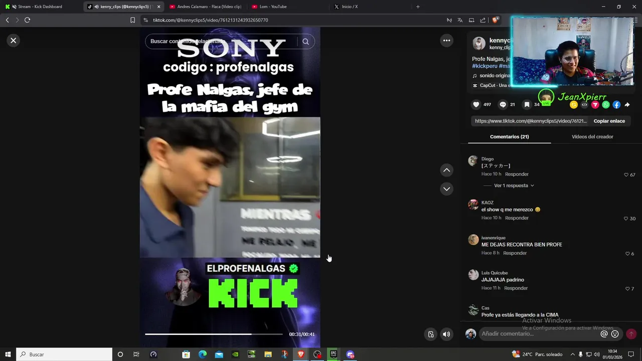Close the kenny_clips TikTok browser tab

pos(158,7)
